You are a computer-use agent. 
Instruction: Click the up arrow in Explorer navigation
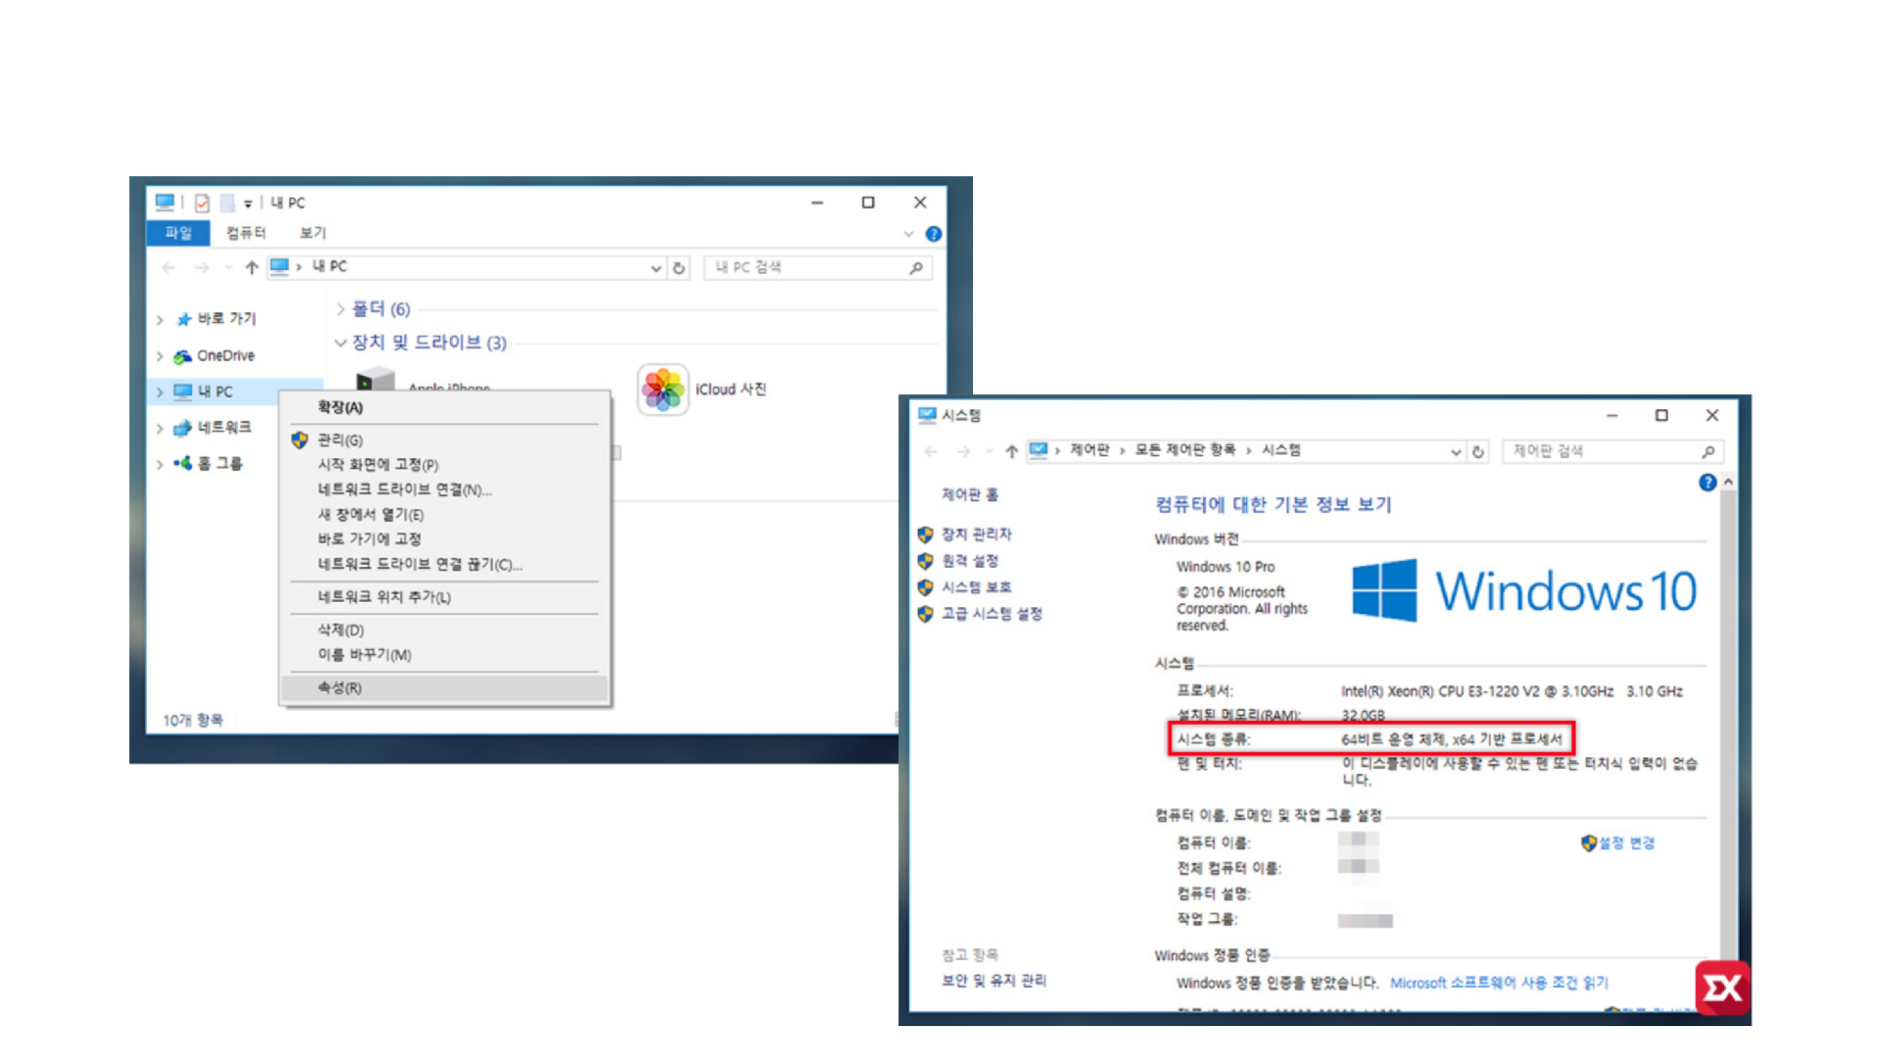pos(252,268)
